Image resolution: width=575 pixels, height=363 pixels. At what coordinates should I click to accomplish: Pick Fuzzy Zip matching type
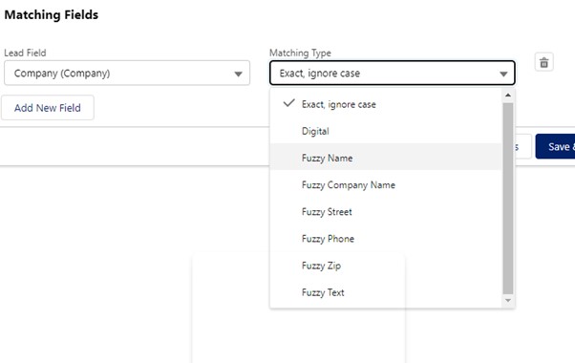point(386,266)
